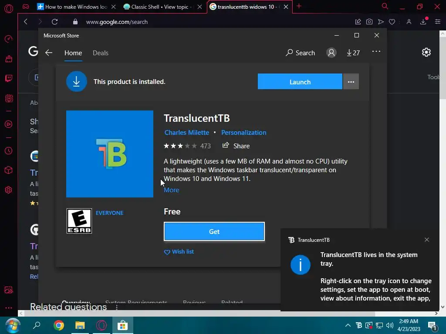Viewport: 446px width, 334px height.
Task: Open sidebar settings gear in Opera
Action: coord(9,190)
